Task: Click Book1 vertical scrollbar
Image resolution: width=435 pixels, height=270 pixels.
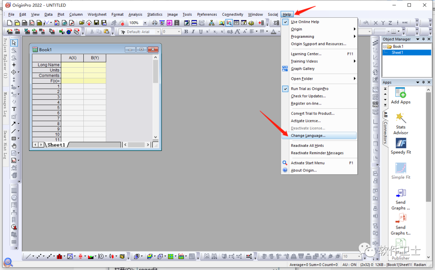Action: point(155,97)
